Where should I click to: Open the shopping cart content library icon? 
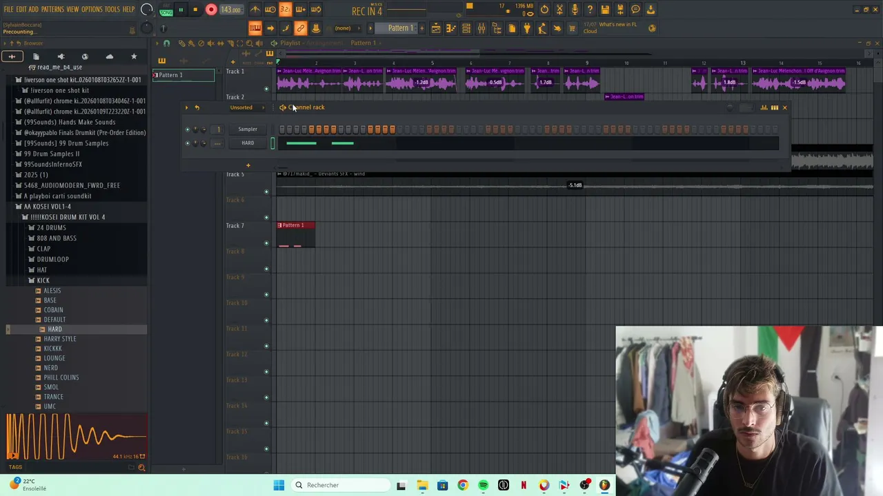(572, 28)
